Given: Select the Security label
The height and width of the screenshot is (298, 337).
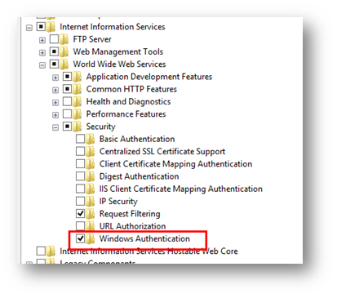Looking at the screenshot, I should pos(100,127).
